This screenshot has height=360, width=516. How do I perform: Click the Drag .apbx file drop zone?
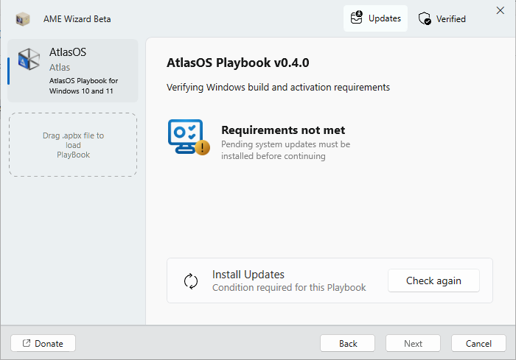[73, 145]
